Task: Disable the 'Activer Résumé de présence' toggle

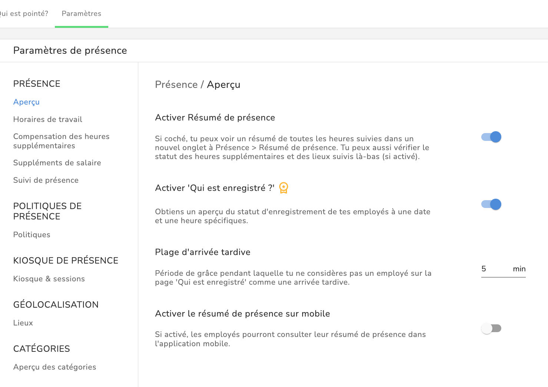Action: (x=491, y=137)
